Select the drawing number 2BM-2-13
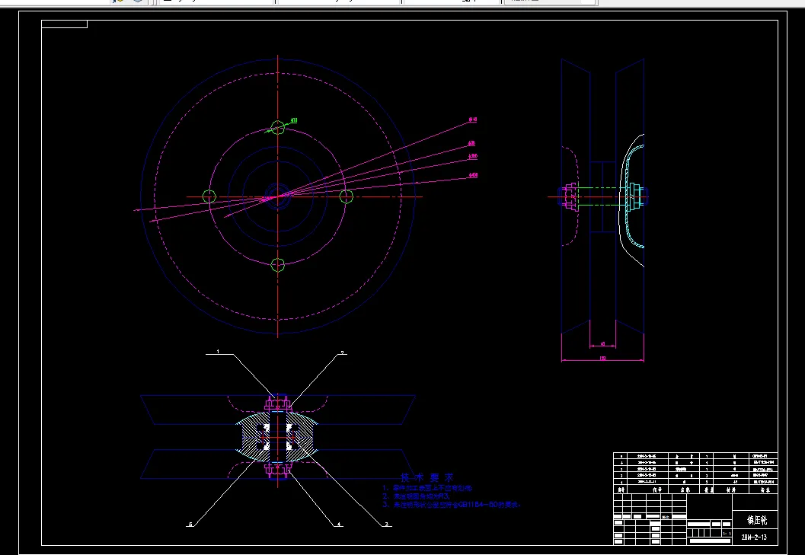The width and height of the screenshot is (805, 555). [x=754, y=537]
